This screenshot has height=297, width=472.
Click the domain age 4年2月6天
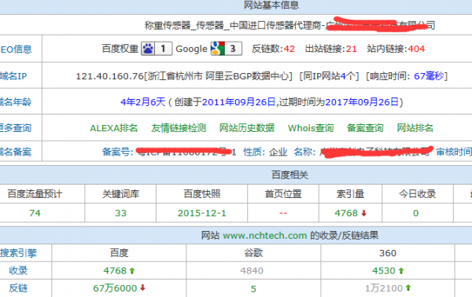click(143, 102)
